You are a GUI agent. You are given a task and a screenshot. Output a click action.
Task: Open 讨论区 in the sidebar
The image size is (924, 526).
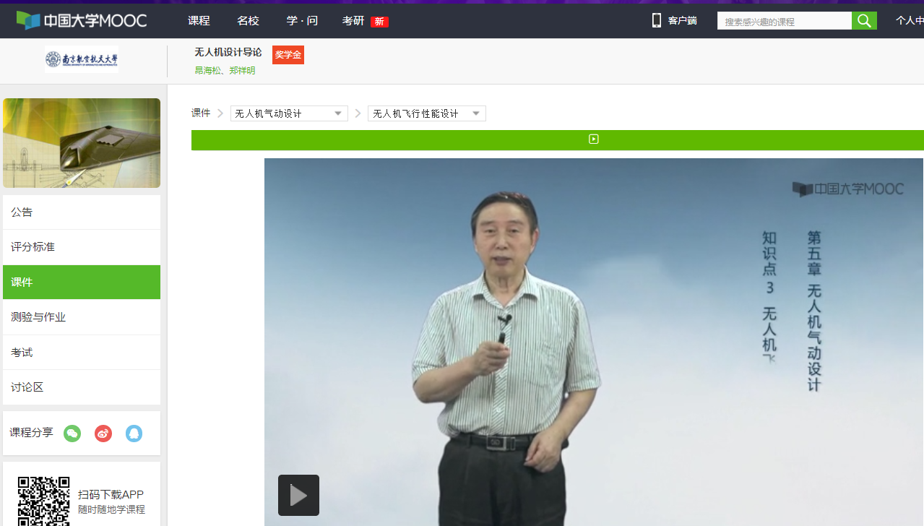coord(27,387)
